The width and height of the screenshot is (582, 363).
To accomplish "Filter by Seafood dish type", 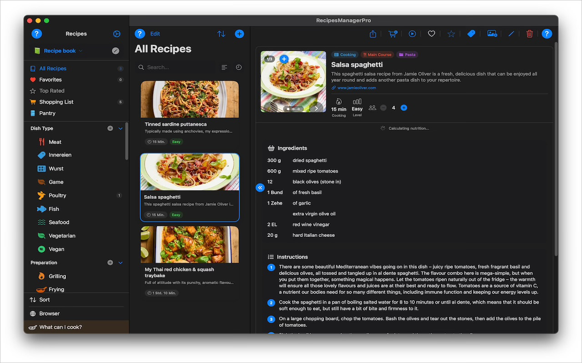I will click(x=76, y=222).
